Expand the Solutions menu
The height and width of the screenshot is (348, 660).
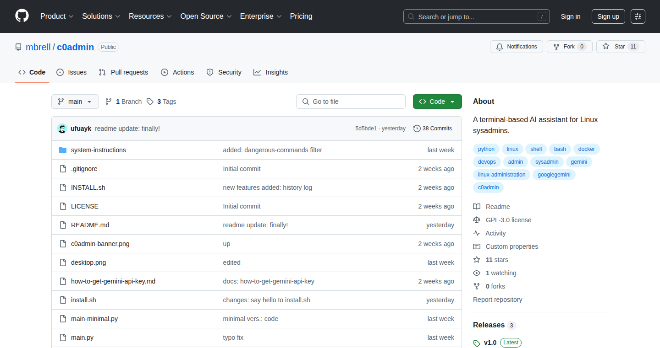click(x=101, y=16)
